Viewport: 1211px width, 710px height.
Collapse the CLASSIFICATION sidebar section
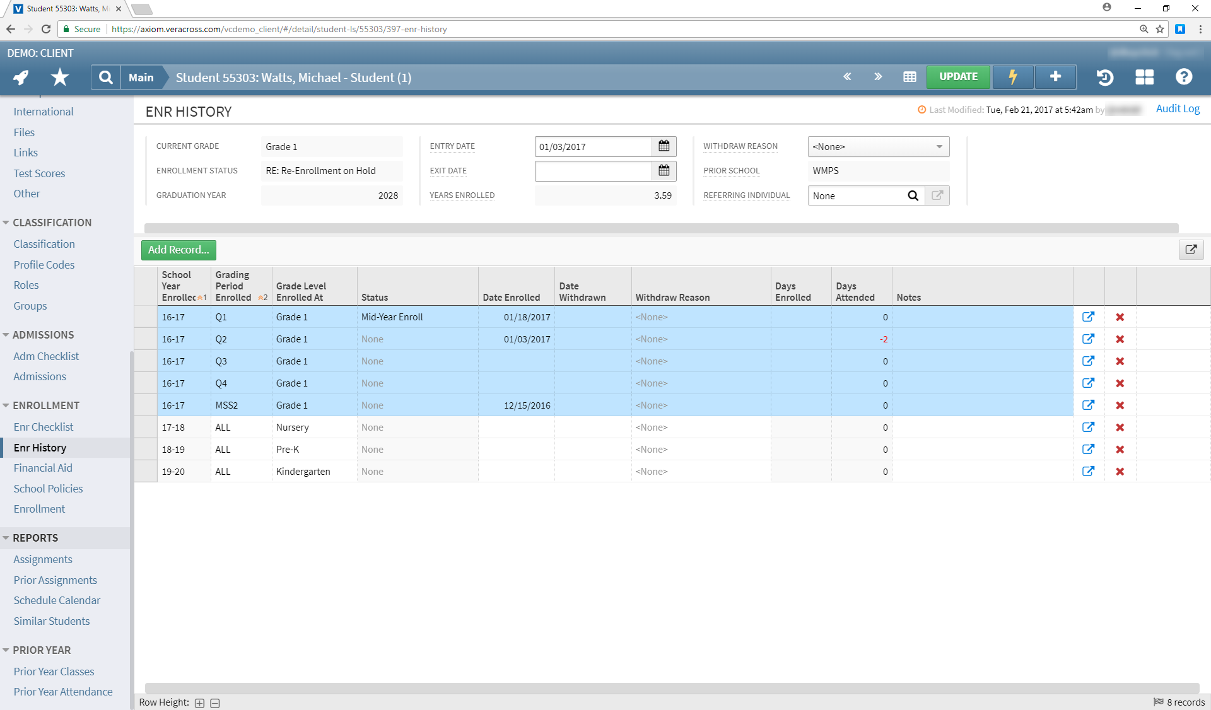click(6, 223)
